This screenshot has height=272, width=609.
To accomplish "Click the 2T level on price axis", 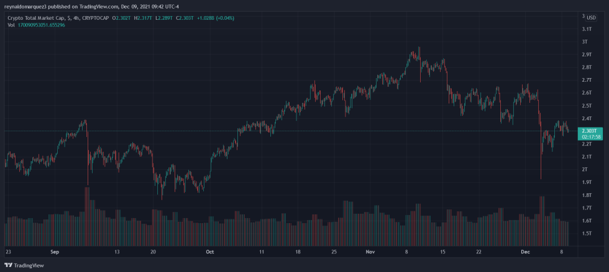I will 585,169.
